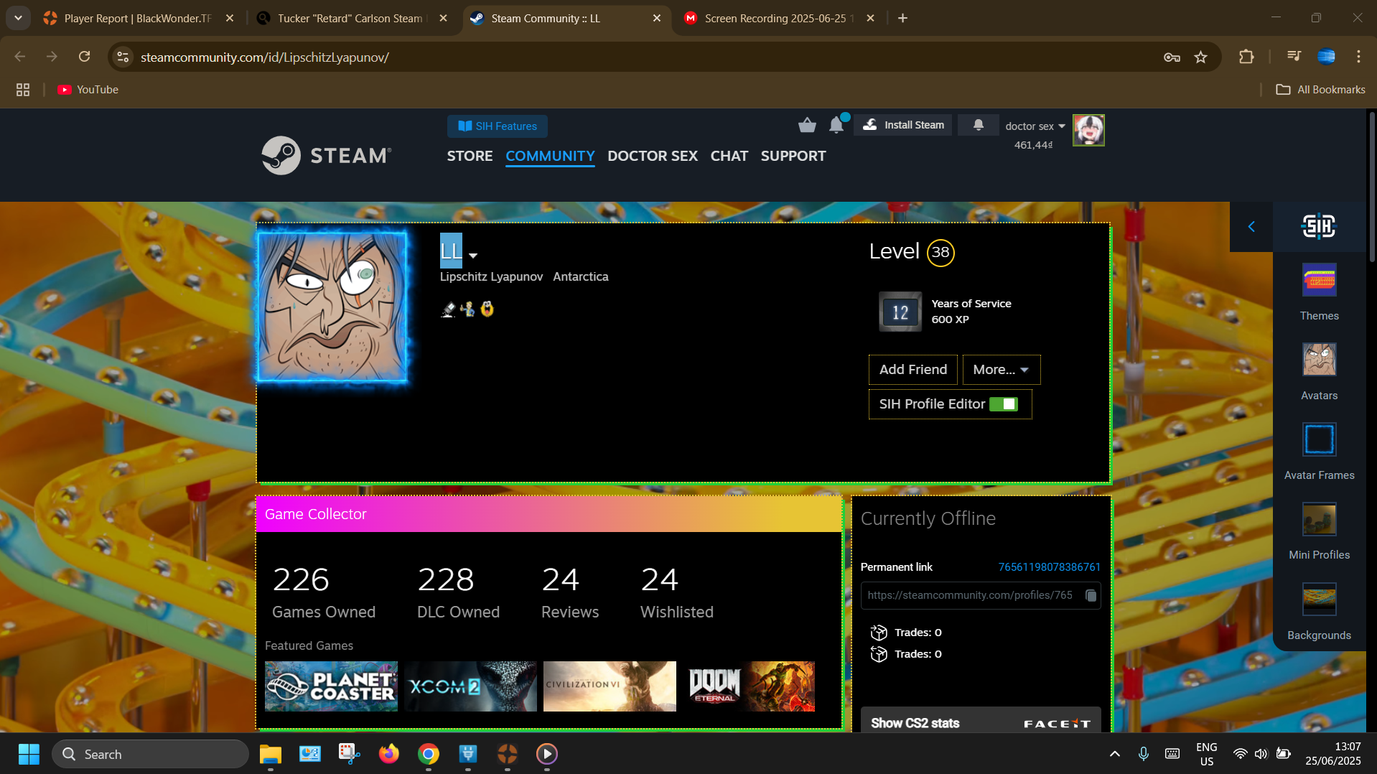Open the CHAT menu item

729,156
